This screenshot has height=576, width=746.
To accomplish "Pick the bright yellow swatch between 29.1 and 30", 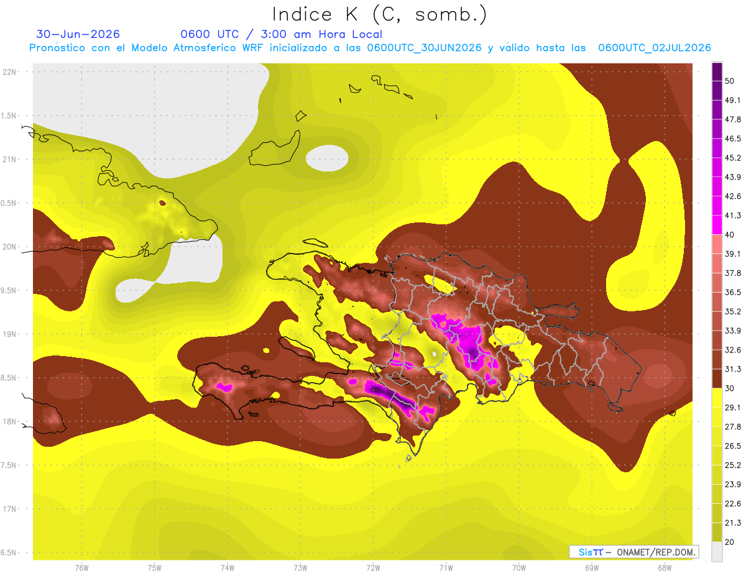I will pos(717,398).
